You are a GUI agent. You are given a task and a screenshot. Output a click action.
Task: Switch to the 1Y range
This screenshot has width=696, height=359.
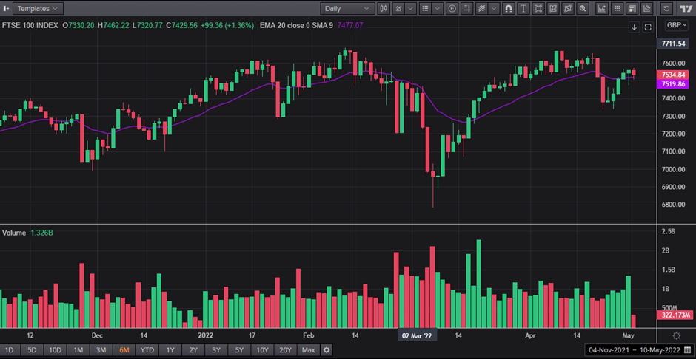click(170, 350)
